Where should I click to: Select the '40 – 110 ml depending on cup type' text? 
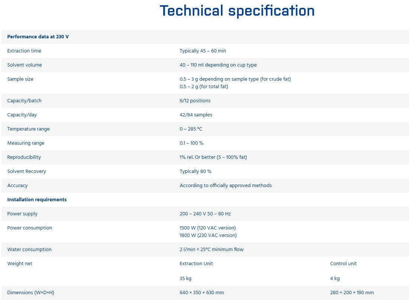click(218, 65)
